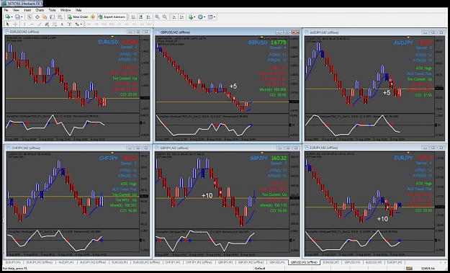Open the Tools menu
Screen dimensions: 450x273
(x=52, y=10)
